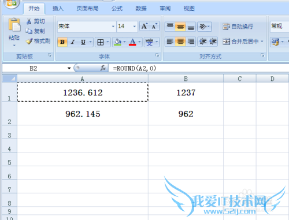Open the 数据 Data tab
The height and width of the screenshot is (220, 289).
[141, 9]
